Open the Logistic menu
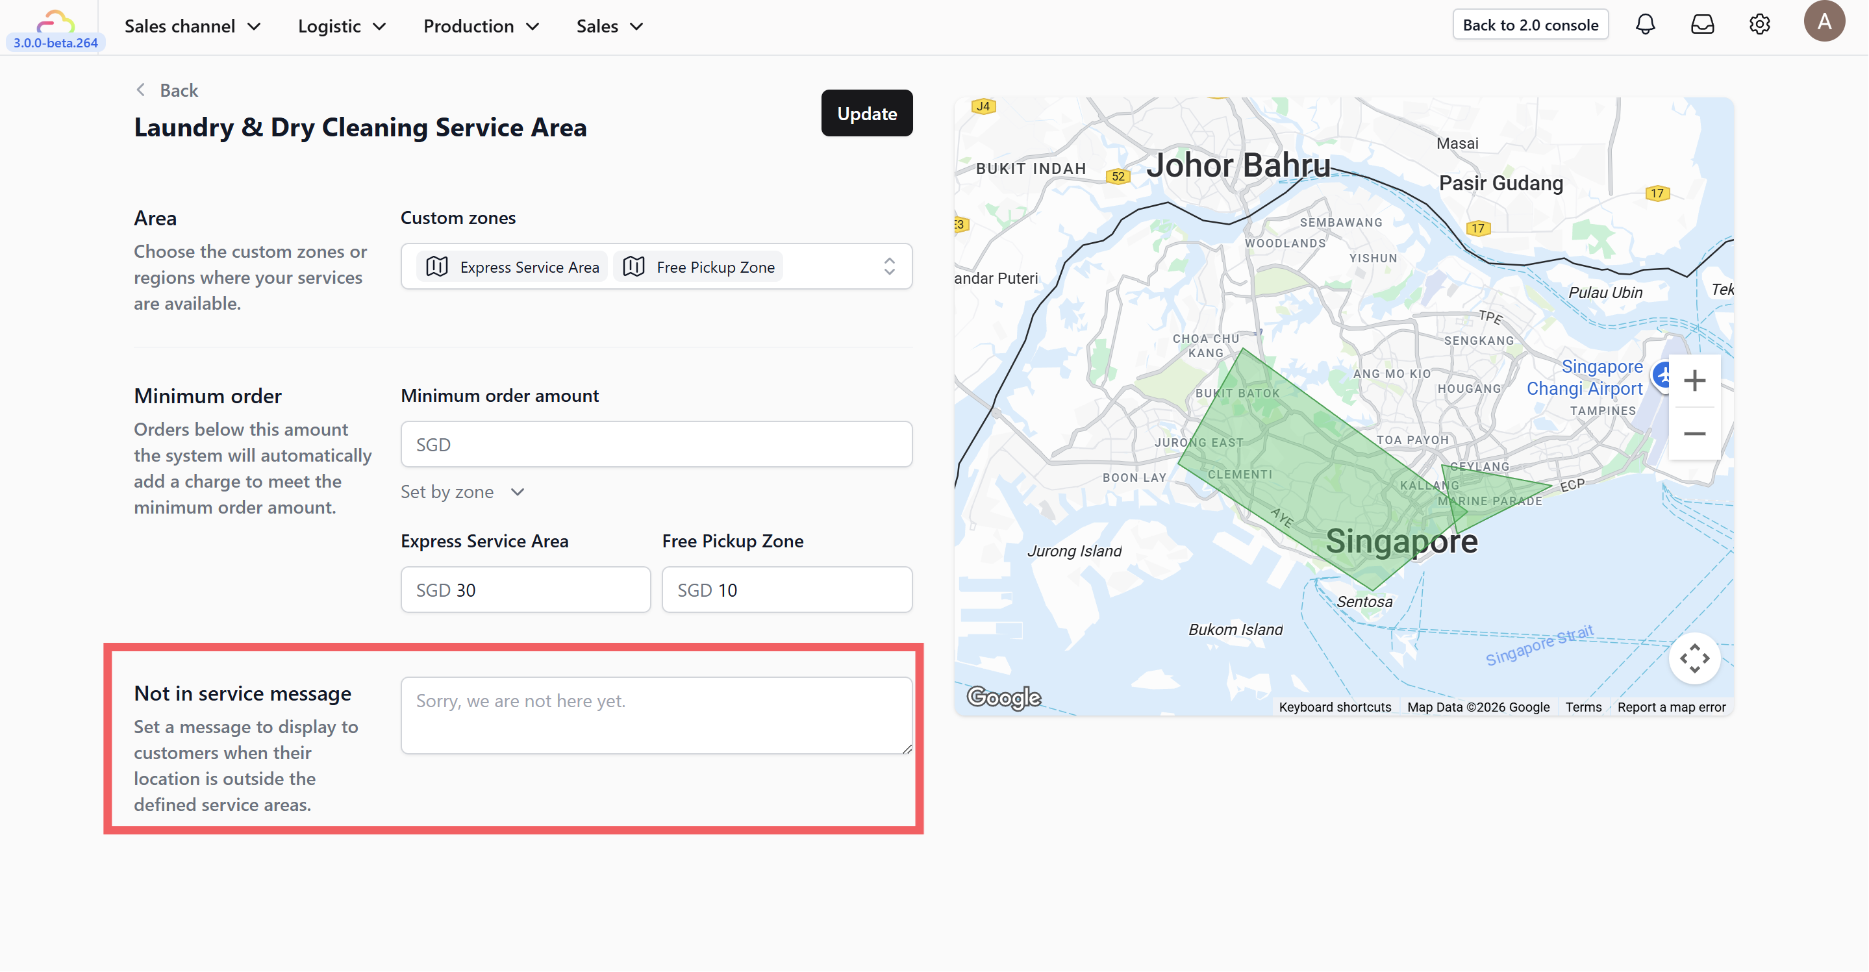The width and height of the screenshot is (1869, 972). click(x=342, y=26)
